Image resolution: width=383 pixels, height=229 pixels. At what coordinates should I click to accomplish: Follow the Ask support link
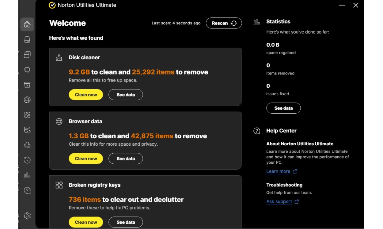(279, 202)
